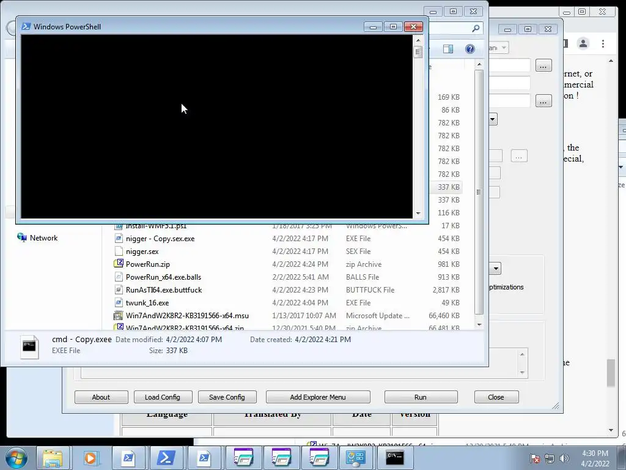Click the PowerShell title bar icon
The image size is (626, 470).
click(x=26, y=26)
